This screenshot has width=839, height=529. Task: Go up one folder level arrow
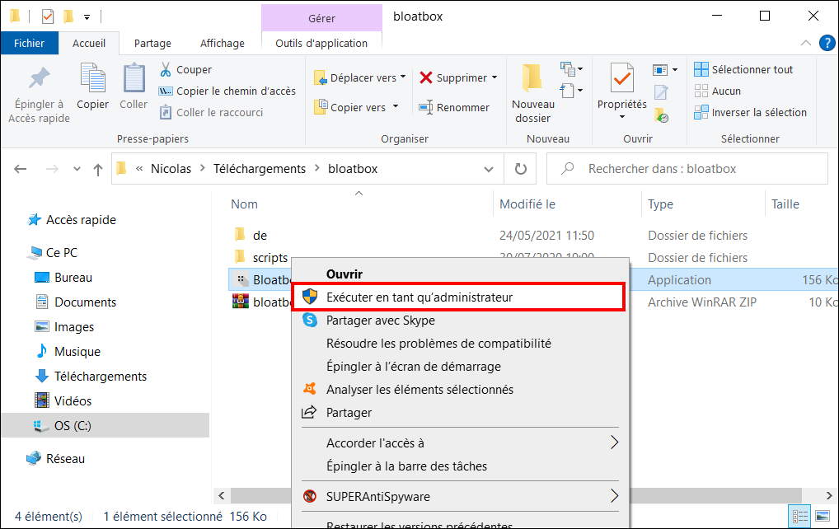tap(98, 170)
